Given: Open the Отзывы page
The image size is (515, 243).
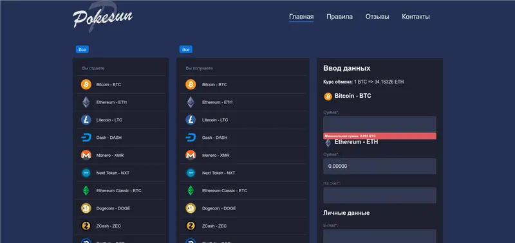Looking at the screenshot, I should [x=377, y=17].
